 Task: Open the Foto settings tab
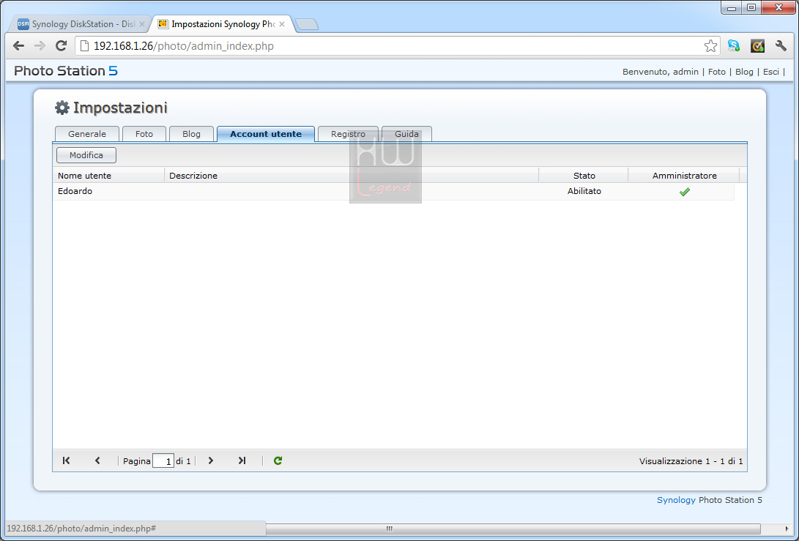click(144, 134)
